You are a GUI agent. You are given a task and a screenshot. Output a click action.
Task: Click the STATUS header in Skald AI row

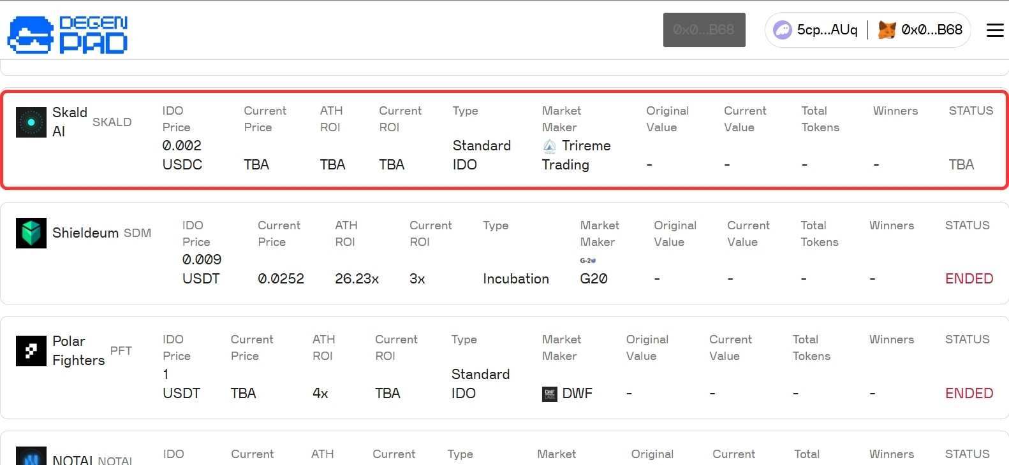point(971,111)
